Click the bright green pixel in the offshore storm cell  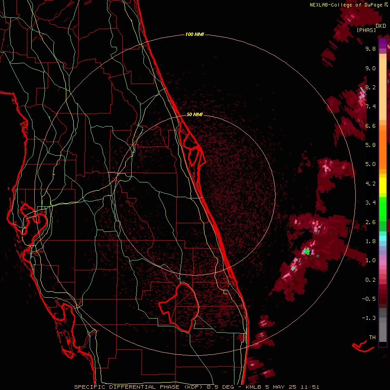click(307, 252)
